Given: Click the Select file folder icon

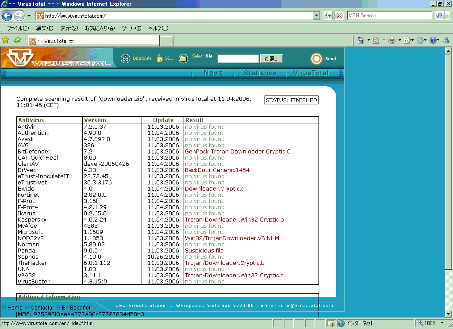Looking at the screenshot, I should pos(183,59).
